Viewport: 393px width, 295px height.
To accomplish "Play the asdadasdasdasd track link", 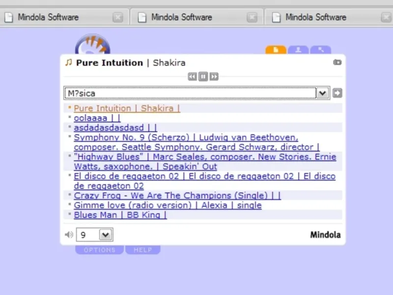I will coord(115,128).
